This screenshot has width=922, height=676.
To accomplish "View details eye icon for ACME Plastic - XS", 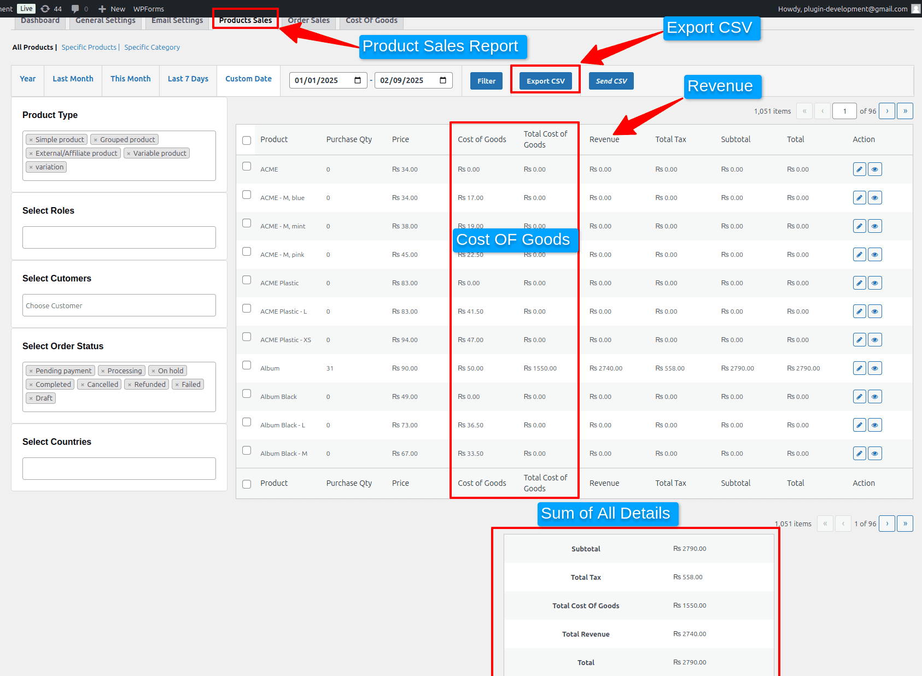I will pyautogui.click(x=875, y=340).
